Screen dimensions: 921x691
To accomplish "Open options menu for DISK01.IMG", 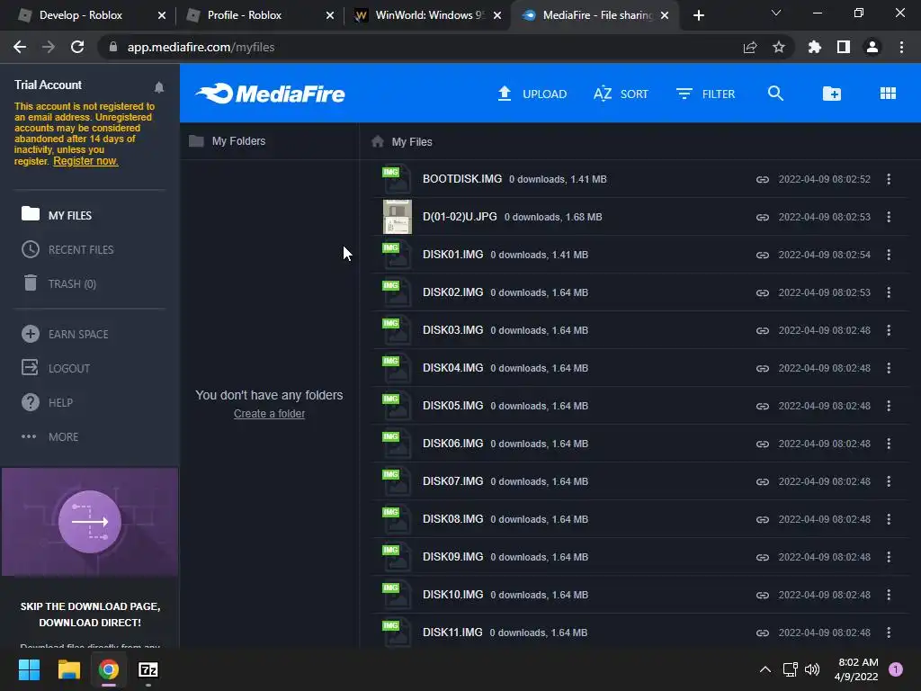I will (x=888, y=255).
